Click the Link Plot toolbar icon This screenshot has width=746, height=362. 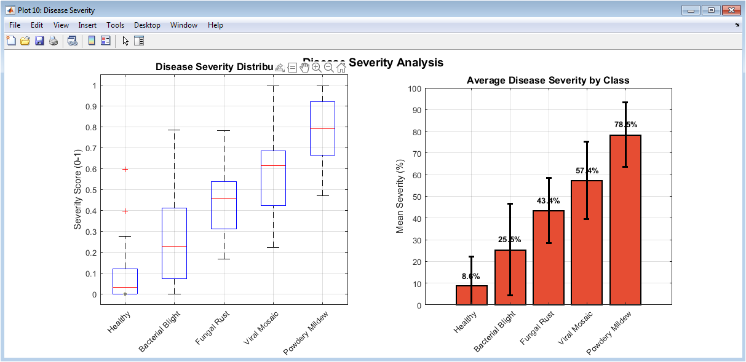(73, 41)
